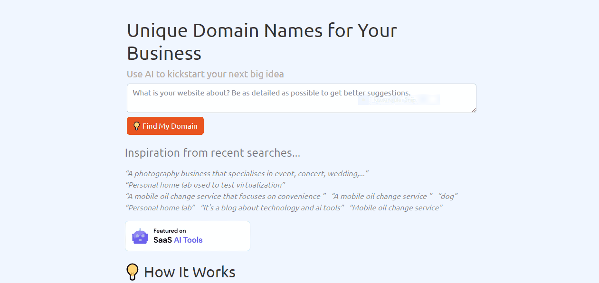Image resolution: width=599 pixels, height=283 pixels.
Task: Click the "Inspiration from recent searches..." heading
Action: 212,153
